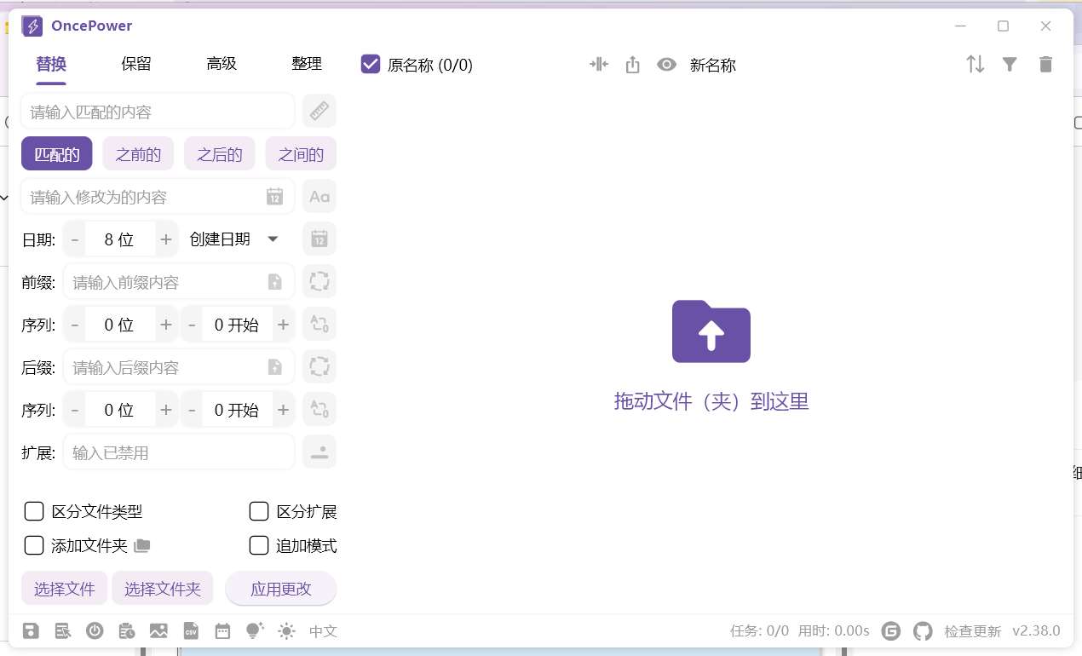
Task: Click the trash icon to clear file list
Action: pos(1045,65)
